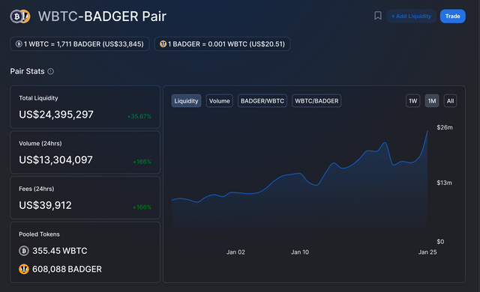Click the WBTC coin icon in Pooled Tokens
Image resolution: width=480 pixels, height=292 pixels.
point(24,251)
